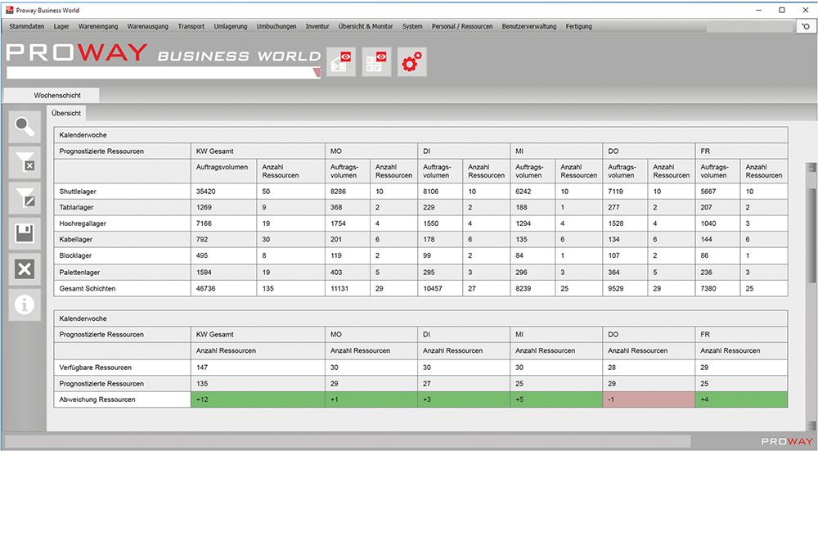Screen dimensions: 818x546
Task: Click the sidebar X cancel icon
Action: (x=25, y=269)
